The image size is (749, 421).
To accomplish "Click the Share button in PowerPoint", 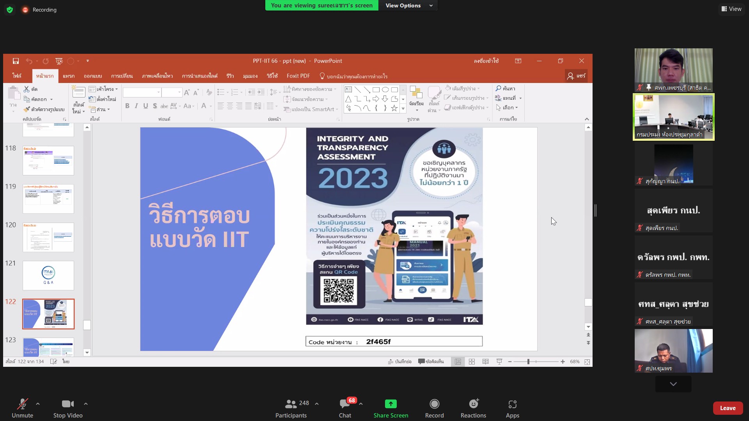I will [x=576, y=76].
